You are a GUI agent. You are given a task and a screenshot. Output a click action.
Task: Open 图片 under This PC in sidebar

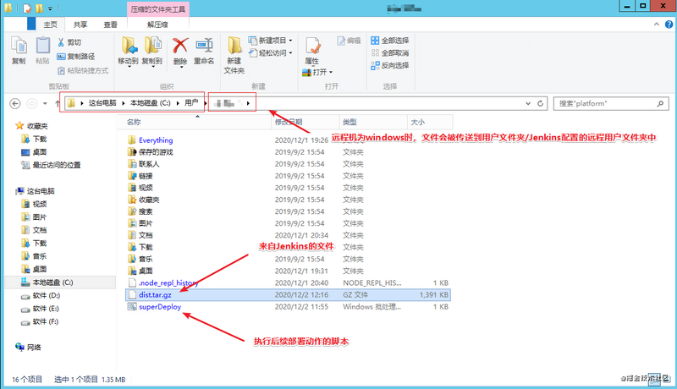tap(34, 217)
